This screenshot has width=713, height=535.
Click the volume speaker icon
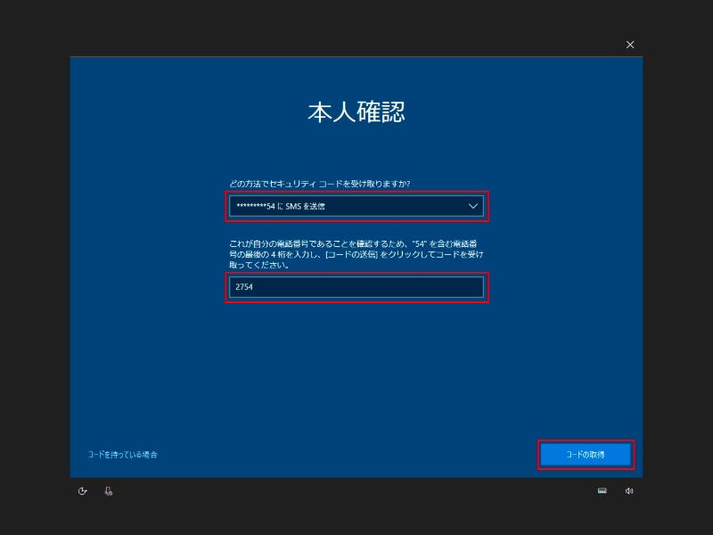(x=628, y=490)
